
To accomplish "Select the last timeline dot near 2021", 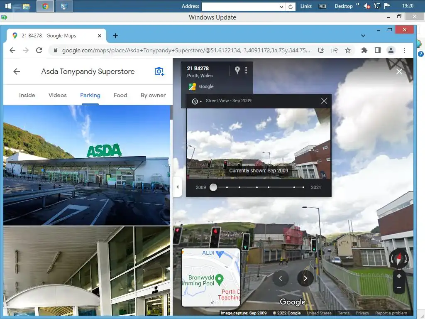I will (303, 187).
